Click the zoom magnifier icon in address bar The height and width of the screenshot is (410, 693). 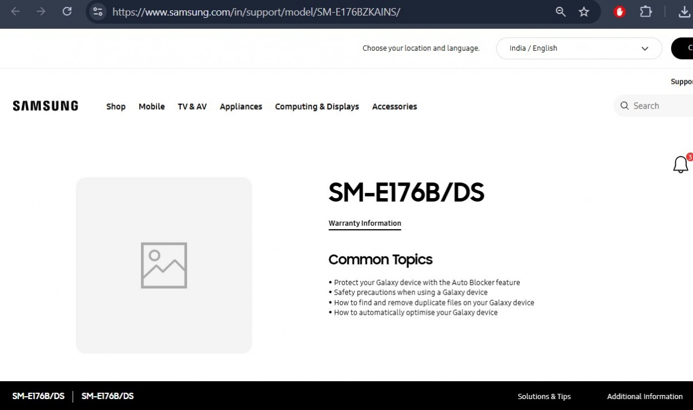[x=560, y=12]
